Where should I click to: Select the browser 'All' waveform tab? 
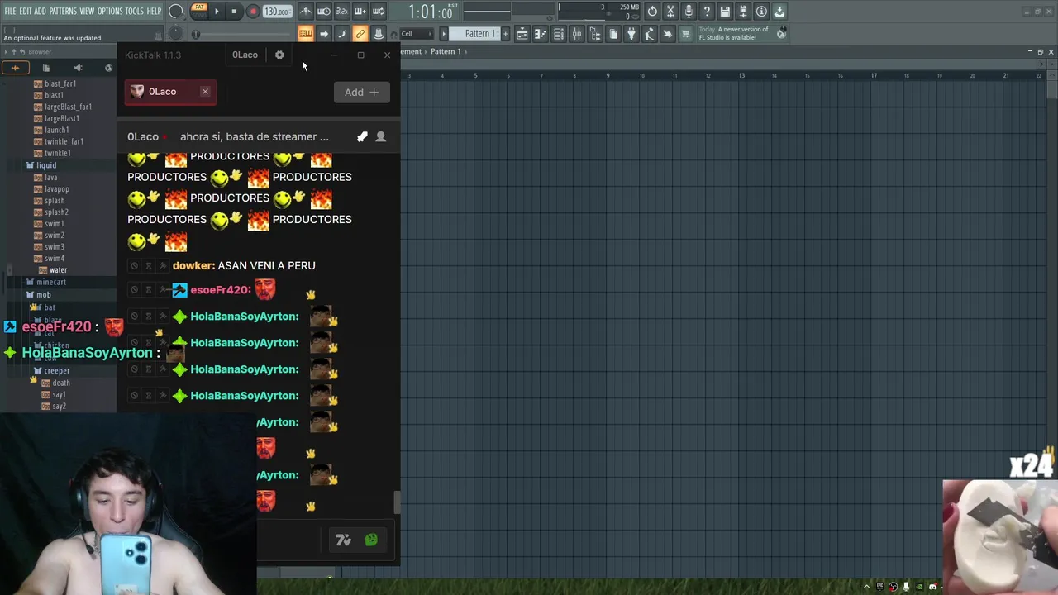click(x=15, y=68)
